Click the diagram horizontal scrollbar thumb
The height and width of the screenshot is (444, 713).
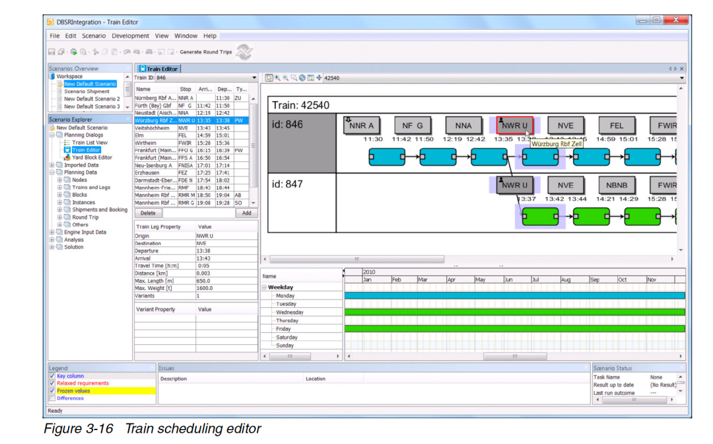pyautogui.click(x=357, y=259)
